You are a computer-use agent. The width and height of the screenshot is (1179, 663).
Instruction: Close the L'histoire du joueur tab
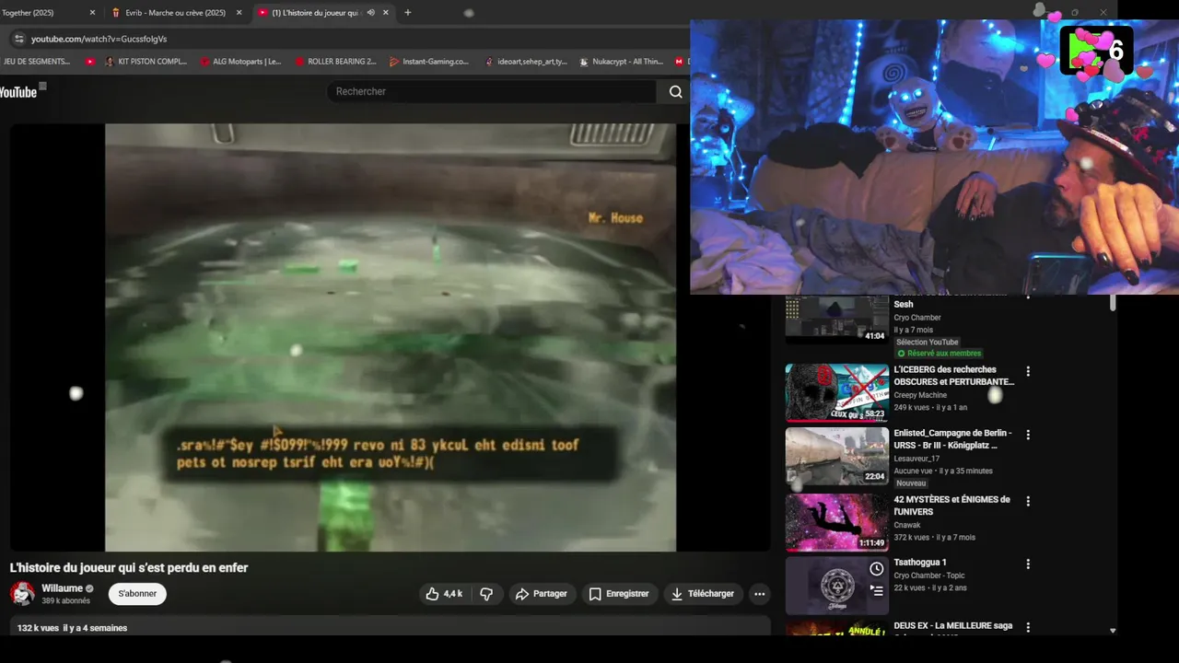(386, 13)
